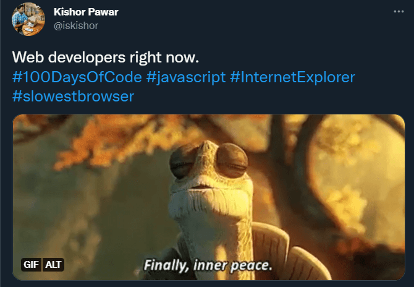This screenshot has width=414, height=287.
Task: Open the @iskishor handle
Action: coord(76,26)
